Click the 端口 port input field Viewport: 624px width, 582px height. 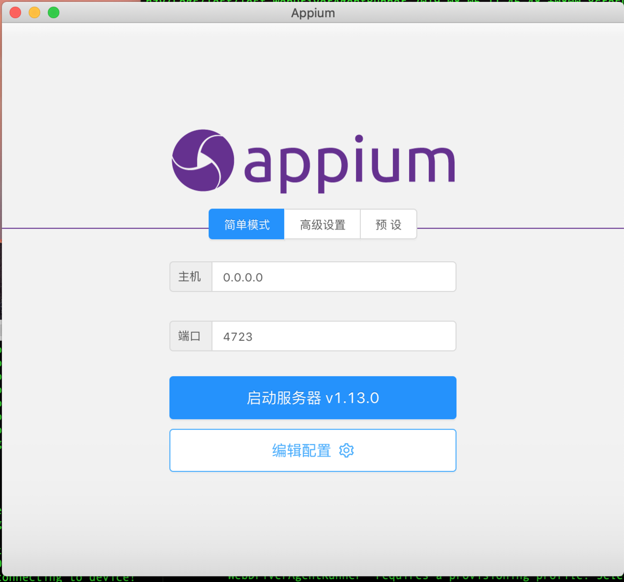coord(334,336)
